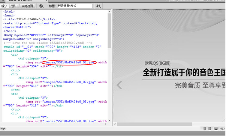The width and height of the screenshot is (226, 136).
Task: Select the mobile phone window size icon
Action: pyautogui.click(x=204, y=129)
